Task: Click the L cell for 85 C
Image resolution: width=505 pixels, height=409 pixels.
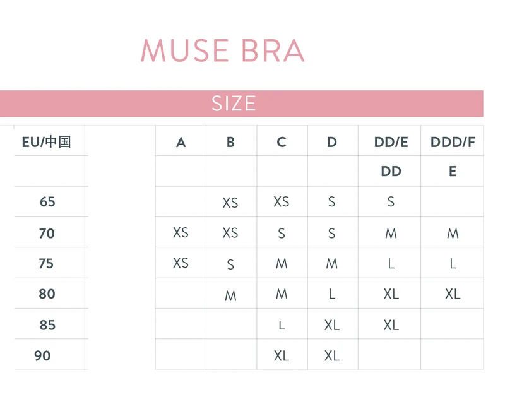Action: coord(282,326)
